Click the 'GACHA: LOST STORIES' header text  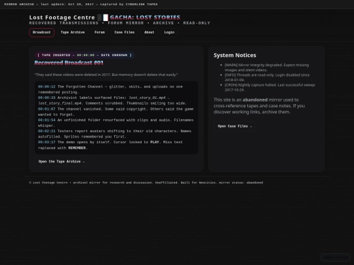(x=145, y=18)
